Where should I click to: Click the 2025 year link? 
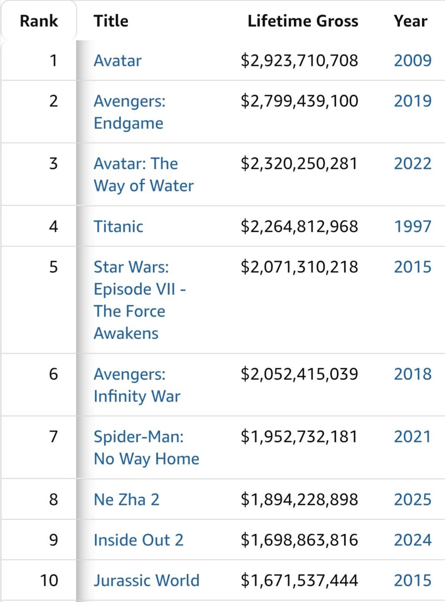pos(412,499)
